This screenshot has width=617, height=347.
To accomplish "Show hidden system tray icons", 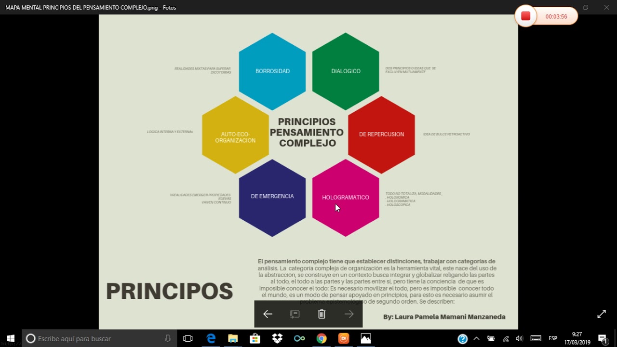I will 477,338.
